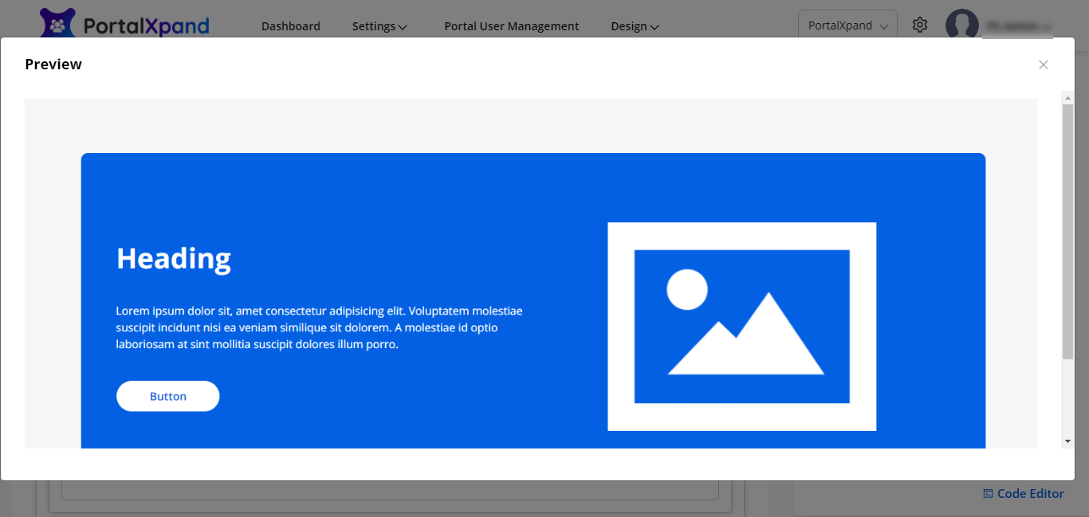Click the Lorem ipsum paragraph text
This screenshot has height=517, width=1089.
[x=319, y=327]
